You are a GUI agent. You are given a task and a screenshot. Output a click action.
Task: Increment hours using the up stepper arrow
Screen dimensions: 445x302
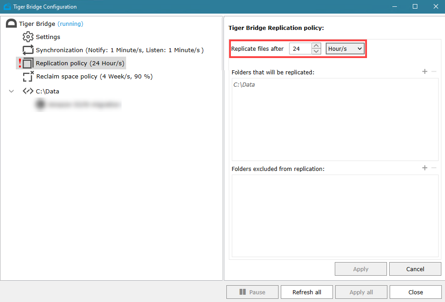(316, 46)
